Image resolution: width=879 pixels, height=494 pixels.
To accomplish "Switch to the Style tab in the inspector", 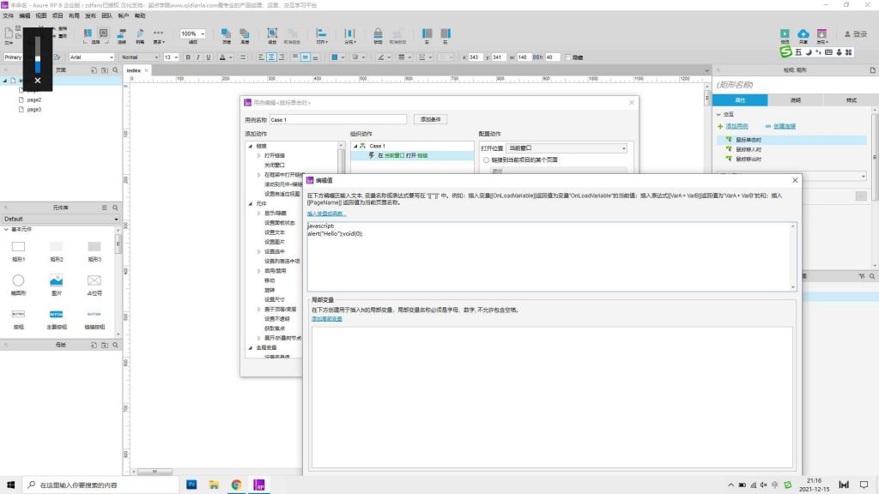I will pyautogui.click(x=851, y=100).
